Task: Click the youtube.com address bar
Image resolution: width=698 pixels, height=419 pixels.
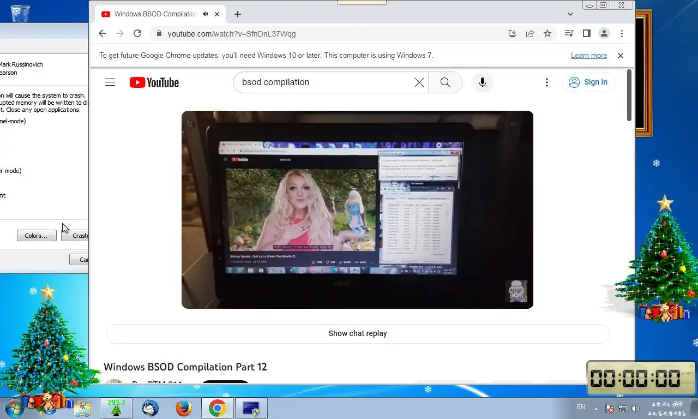Action: (327, 34)
